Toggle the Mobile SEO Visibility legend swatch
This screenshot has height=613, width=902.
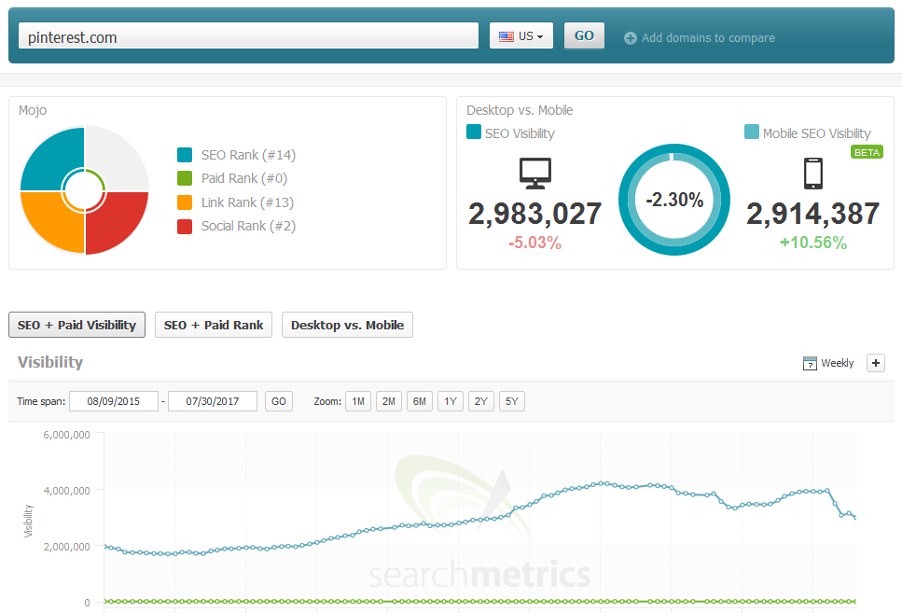click(x=751, y=132)
